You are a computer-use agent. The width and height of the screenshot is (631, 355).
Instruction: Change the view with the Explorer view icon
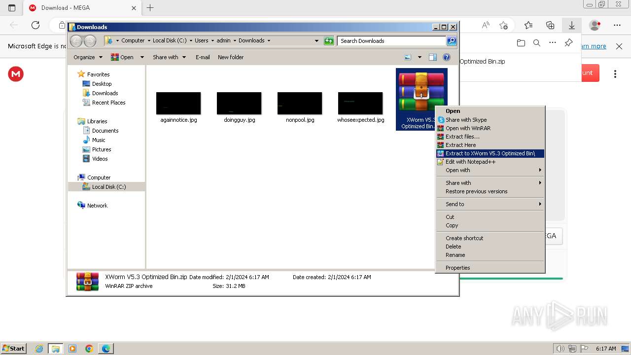coord(408,57)
